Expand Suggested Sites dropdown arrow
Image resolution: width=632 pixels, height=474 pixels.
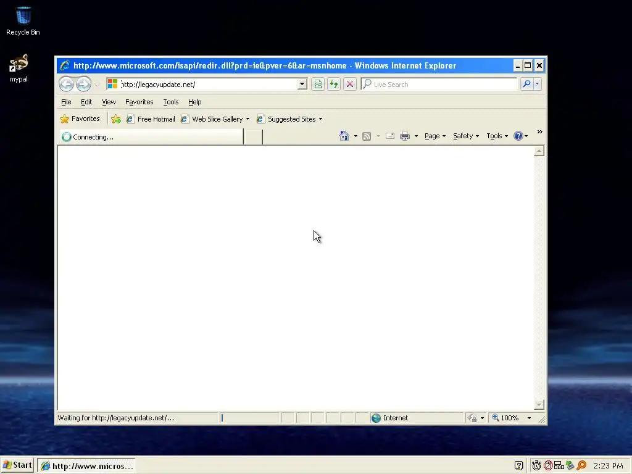(320, 119)
